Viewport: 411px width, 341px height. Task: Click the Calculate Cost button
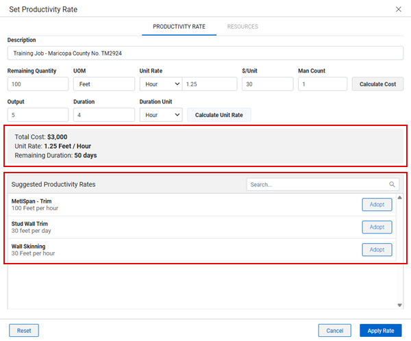(377, 84)
